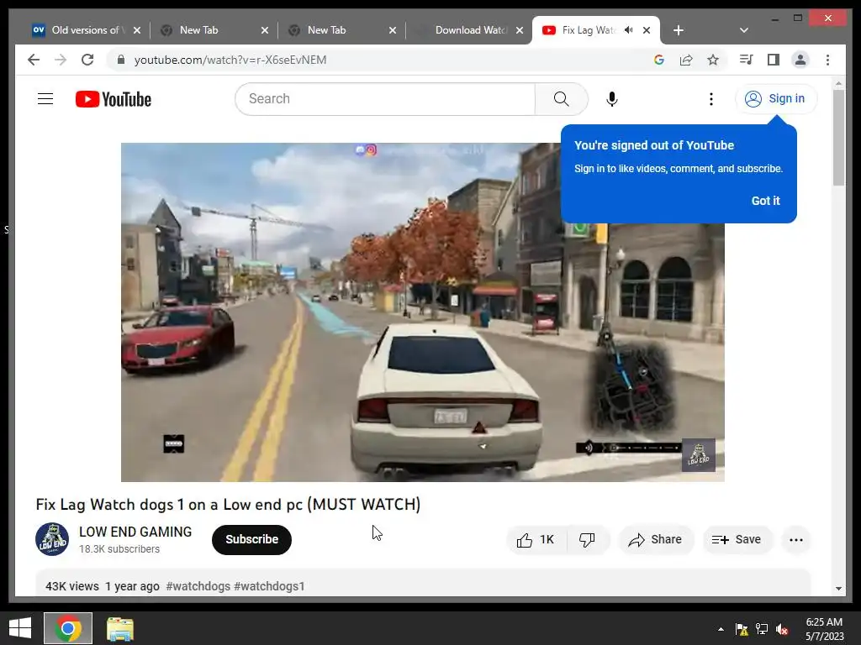Open the taskbar clock and date

824,629
